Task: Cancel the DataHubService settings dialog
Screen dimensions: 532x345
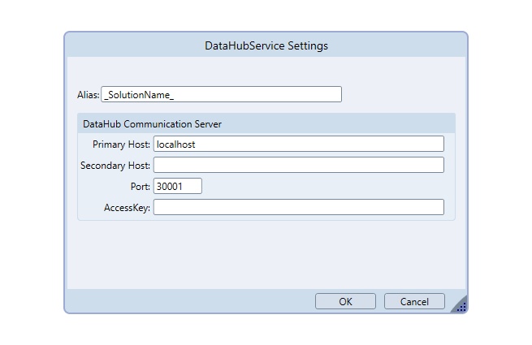Action: (x=414, y=301)
